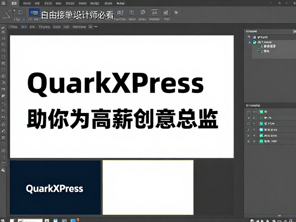Select the bottommost tool in the left tool palette
Screen dimensions: 296x222
tap(3, 170)
